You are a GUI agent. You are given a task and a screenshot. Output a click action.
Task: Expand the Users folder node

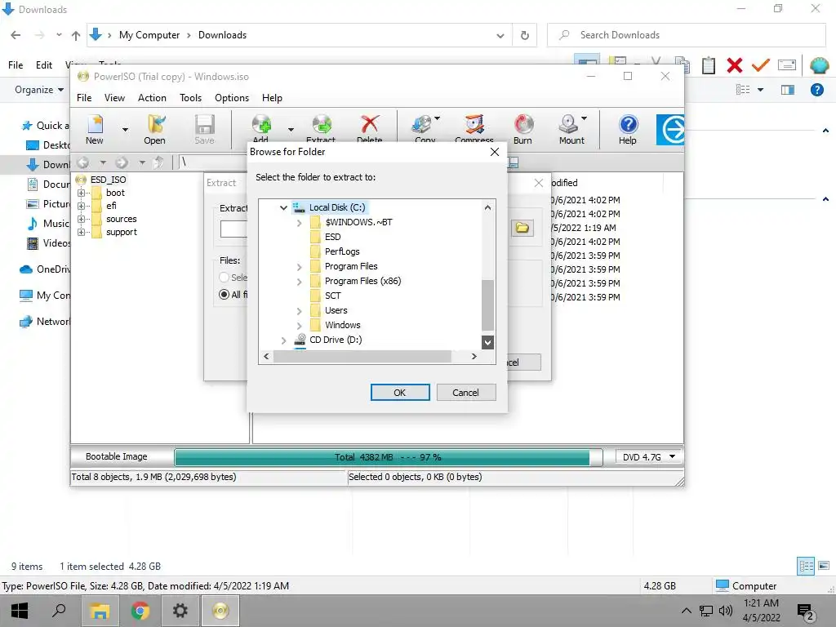tap(299, 311)
